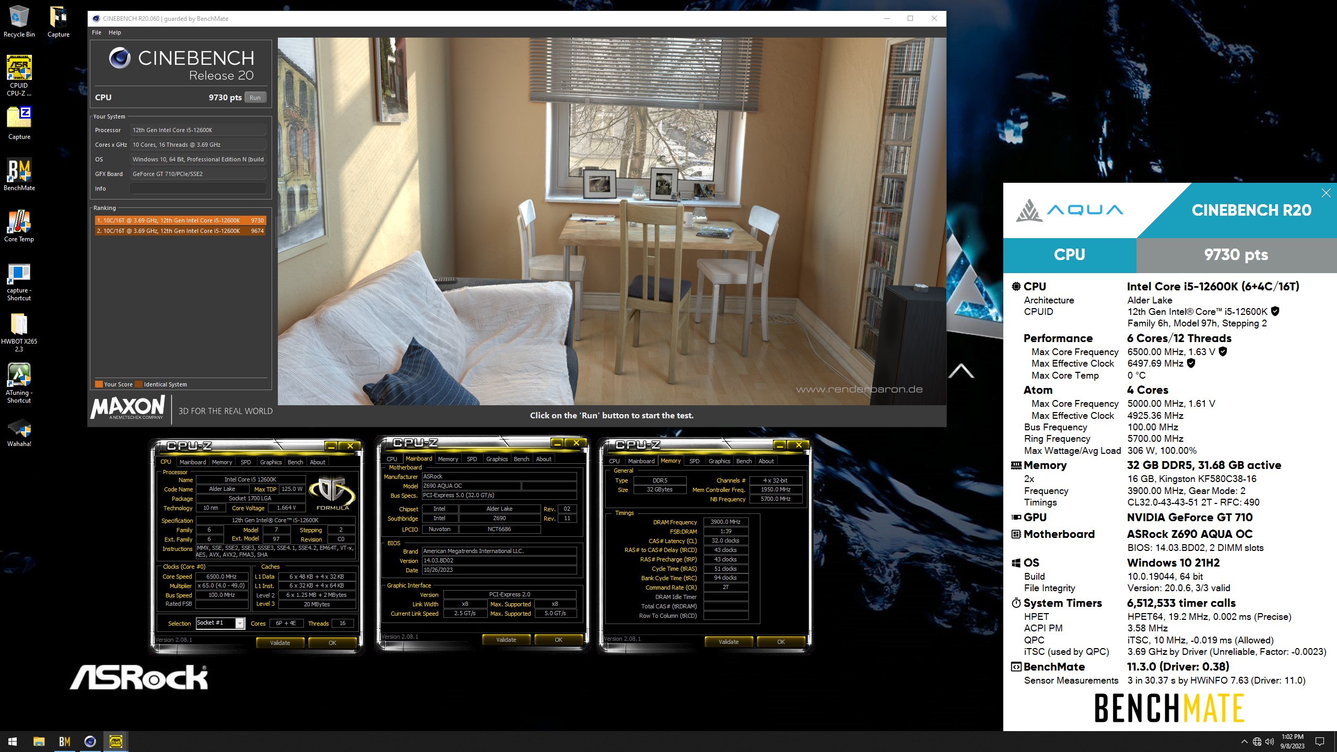Open the Core Temp desktop shortcut
This screenshot has height=752, width=1337.
(x=19, y=226)
